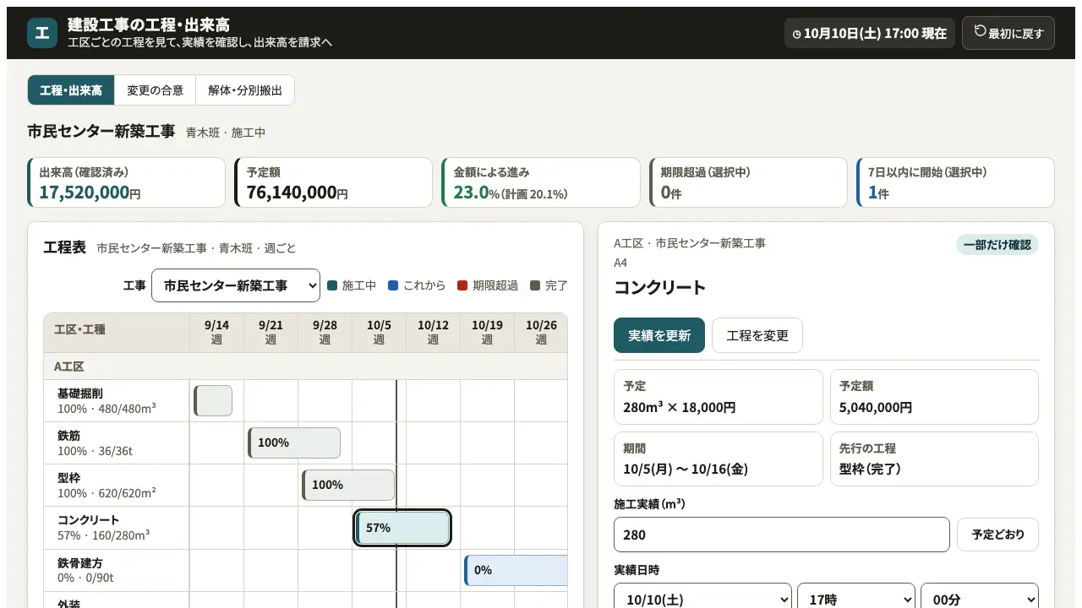Click the 基礎掘削 row label
Screen dimensions: 1082x608
[117, 401]
